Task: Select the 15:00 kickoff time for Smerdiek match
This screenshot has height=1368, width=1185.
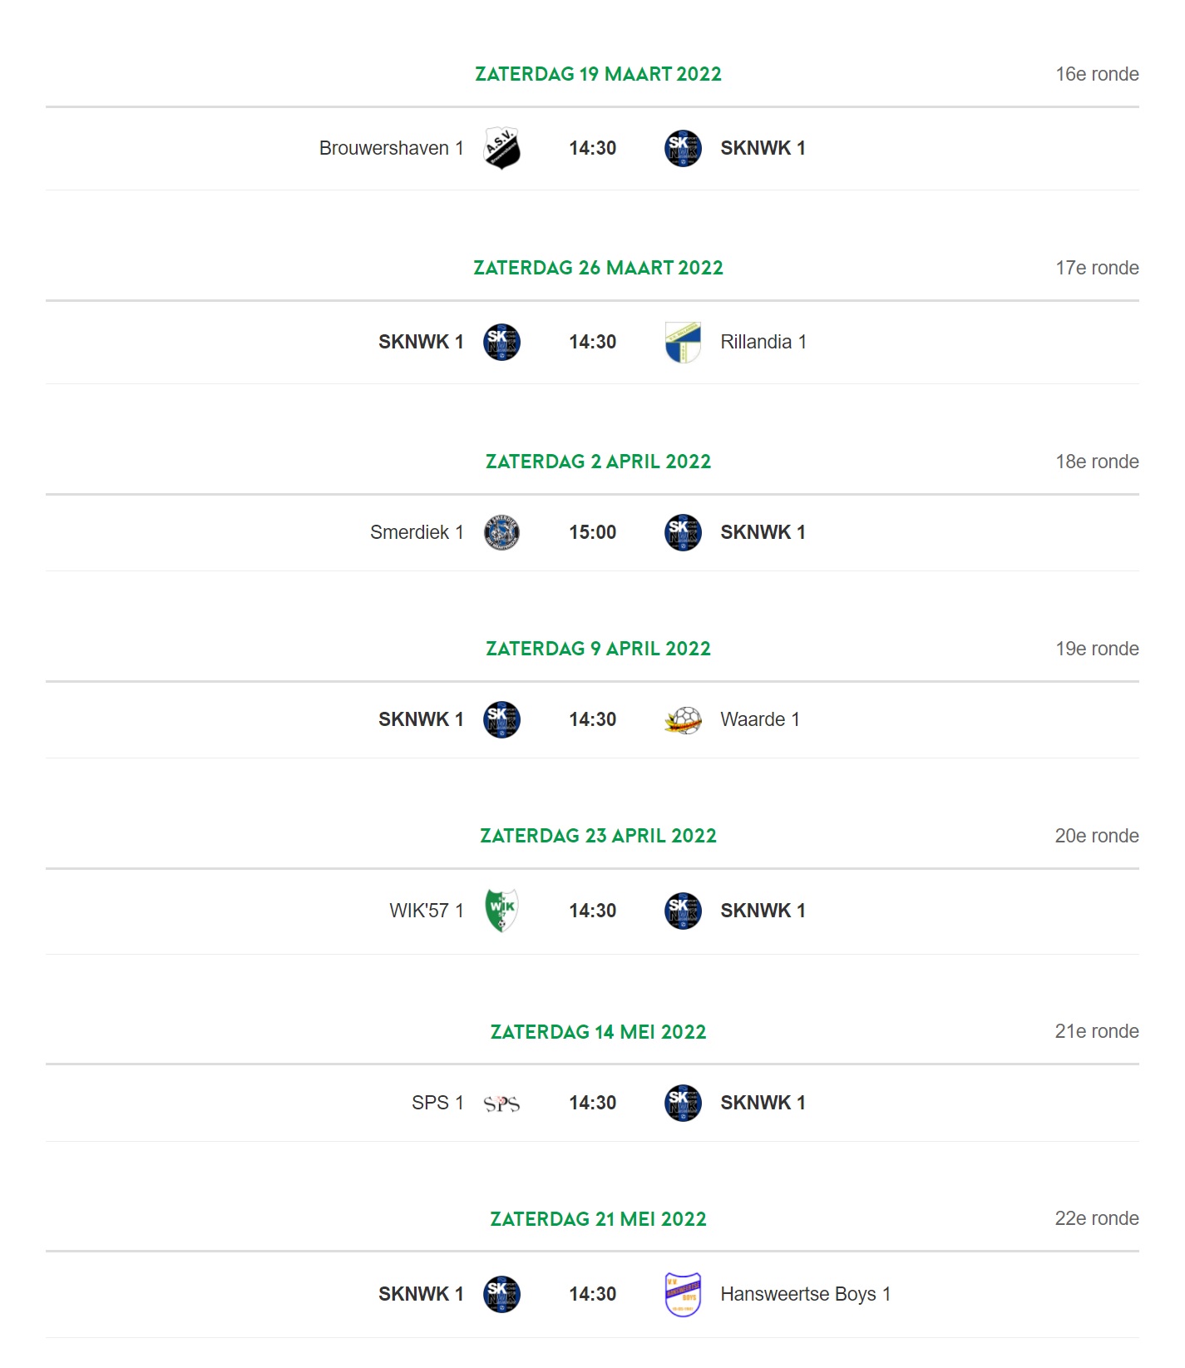Action: click(592, 532)
